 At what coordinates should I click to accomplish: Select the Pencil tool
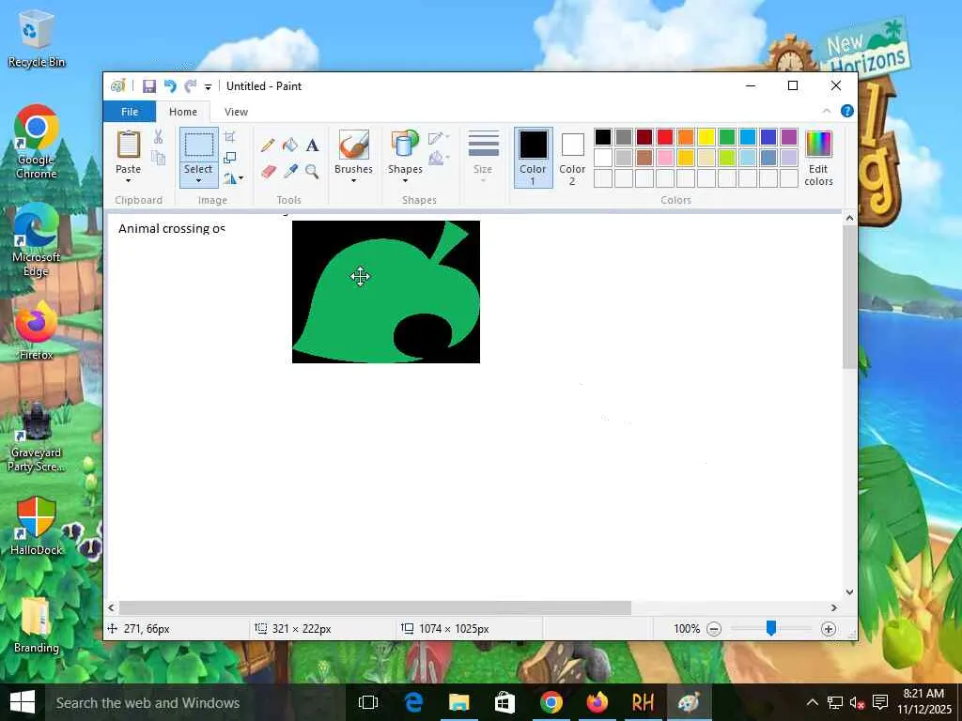coord(268,146)
